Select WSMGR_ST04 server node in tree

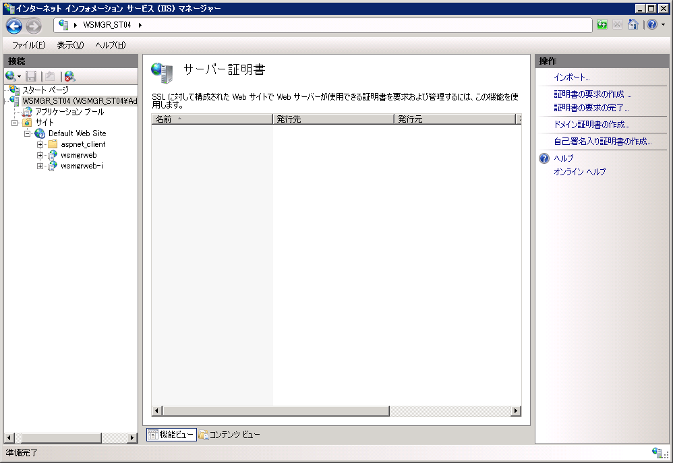click(80, 101)
